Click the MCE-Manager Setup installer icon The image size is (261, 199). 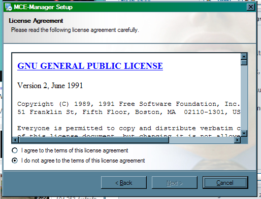pyautogui.click(x=9, y=7)
